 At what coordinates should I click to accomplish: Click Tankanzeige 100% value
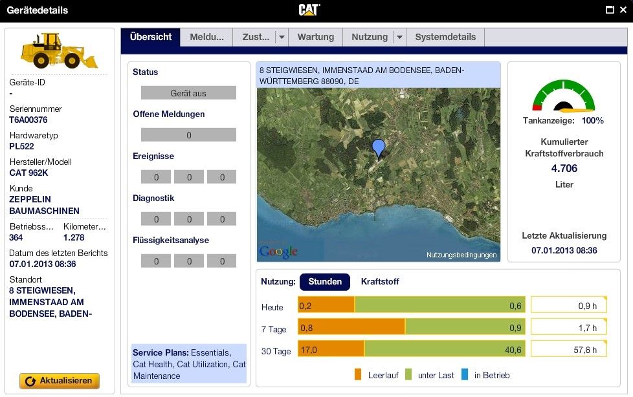coord(593,121)
